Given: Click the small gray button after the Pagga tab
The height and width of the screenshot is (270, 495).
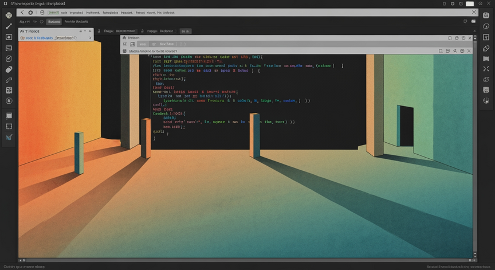Looking at the screenshot, I should point(186,32).
